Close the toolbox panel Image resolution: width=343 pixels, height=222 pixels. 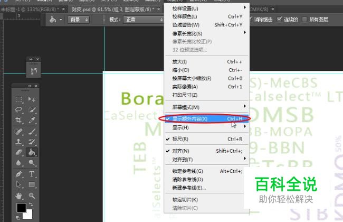click(36, 86)
